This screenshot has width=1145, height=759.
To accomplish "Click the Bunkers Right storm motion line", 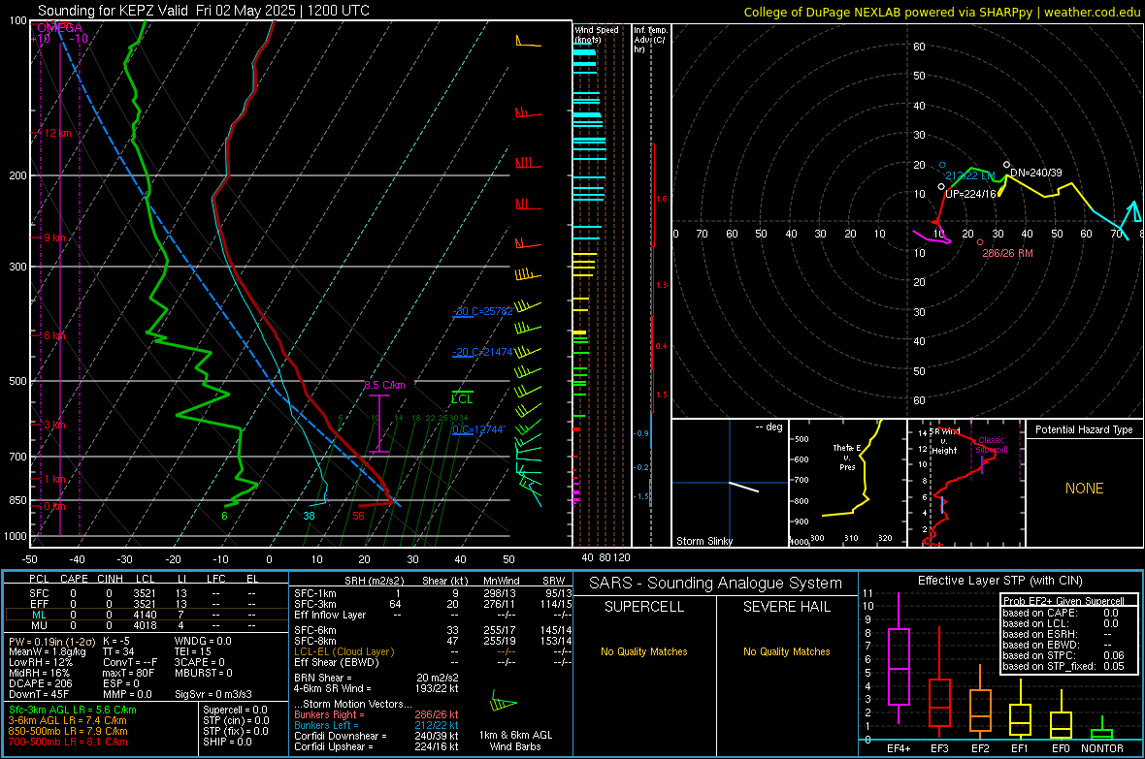I will tap(376, 714).
